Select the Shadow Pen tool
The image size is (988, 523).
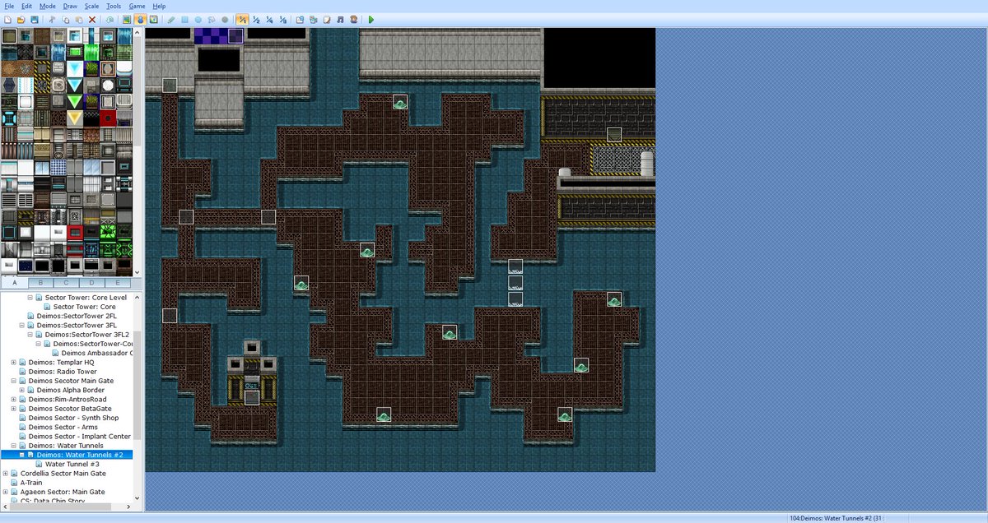click(x=225, y=19)
